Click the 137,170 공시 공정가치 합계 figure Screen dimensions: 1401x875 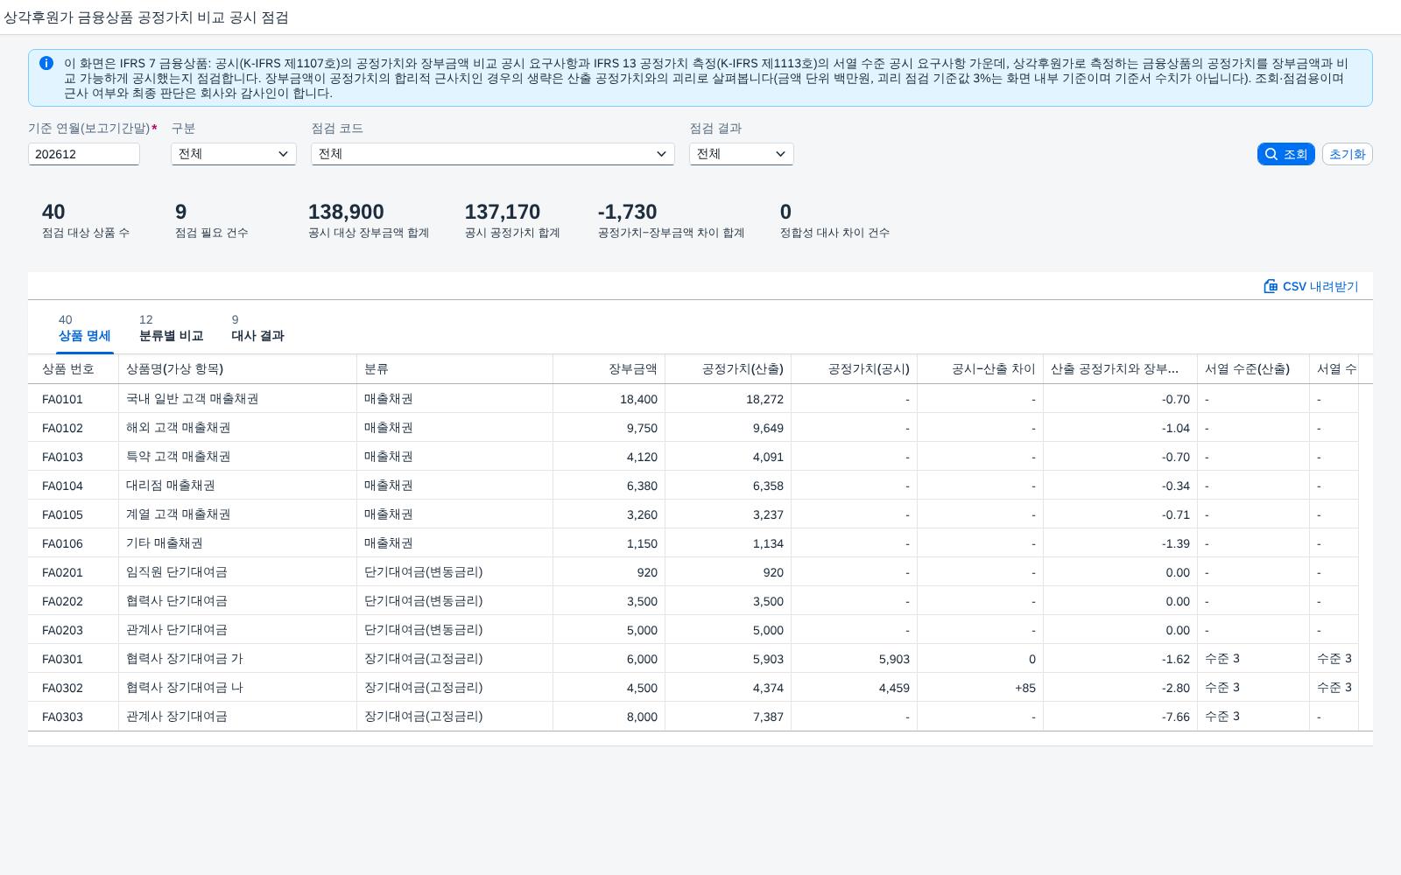point(503,212)
